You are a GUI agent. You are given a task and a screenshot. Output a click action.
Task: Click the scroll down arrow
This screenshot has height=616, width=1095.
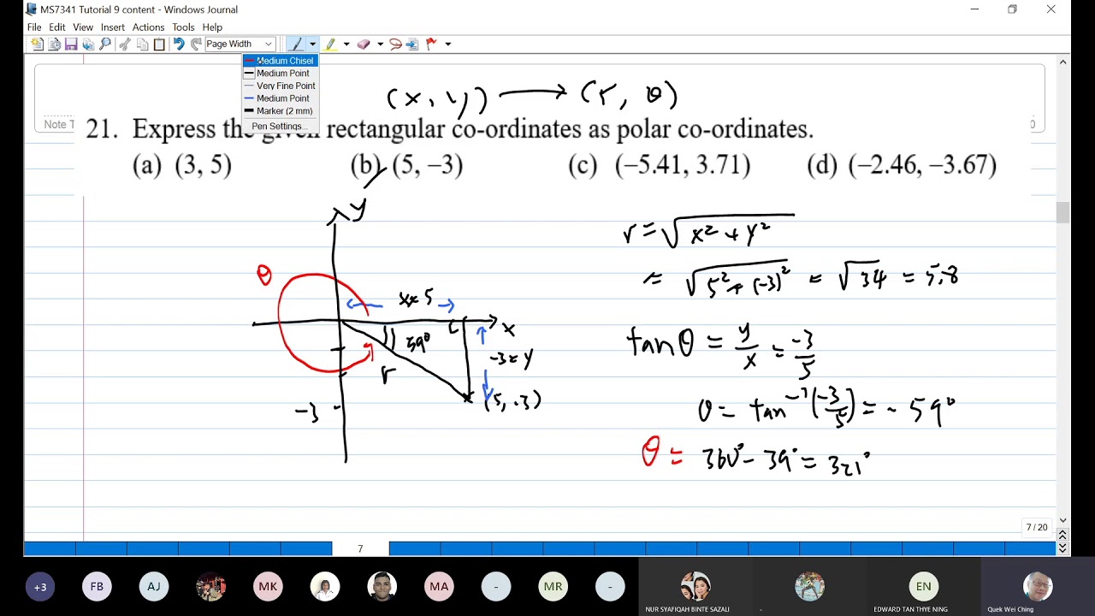click(1063, 519)
